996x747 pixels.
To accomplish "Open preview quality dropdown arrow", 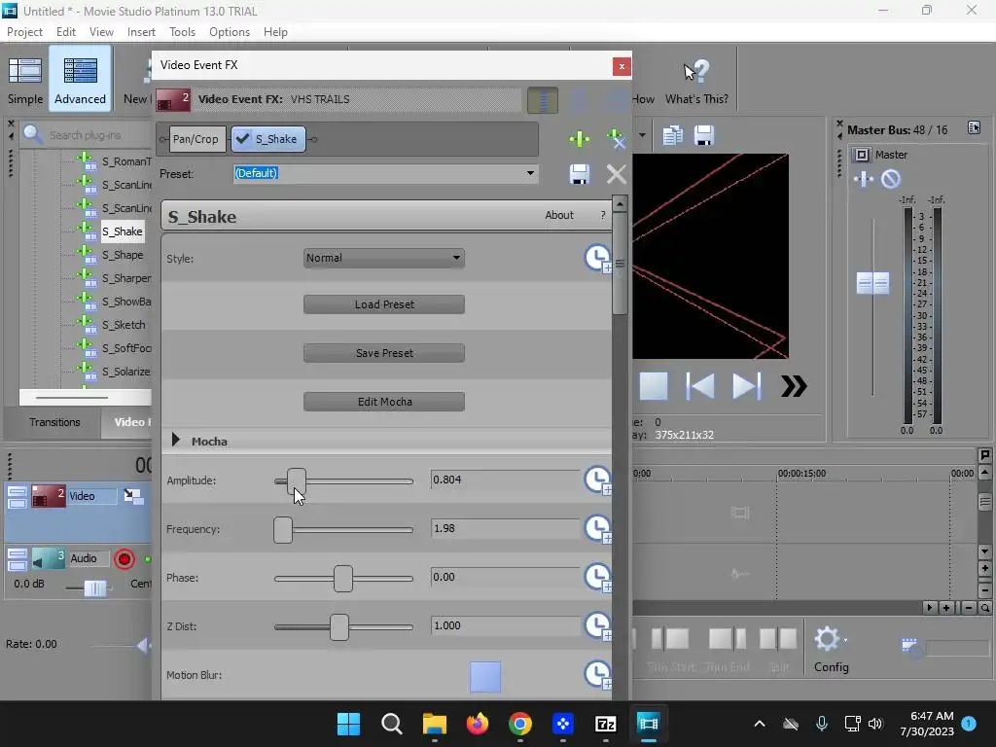I will (642, 135).
